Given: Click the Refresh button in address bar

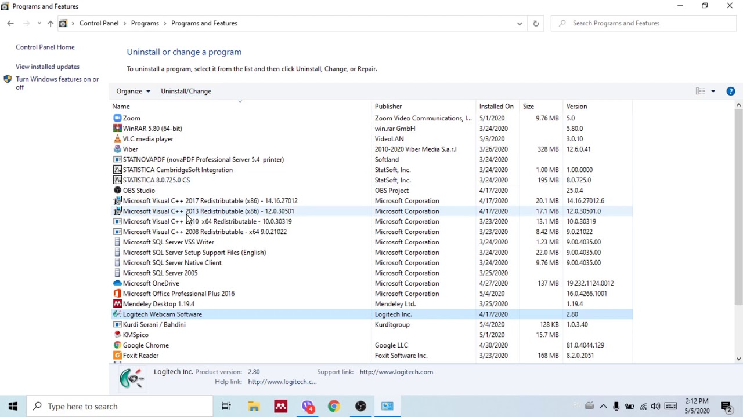Looking at the screenshot, I should 536,23.
